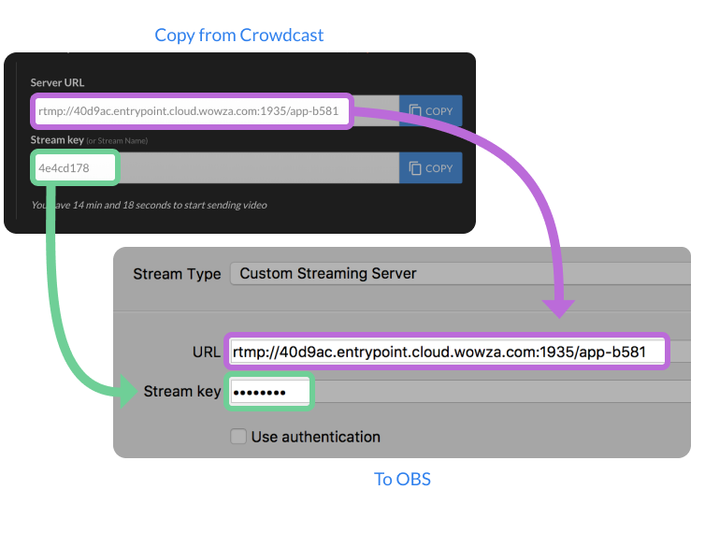Click the 'Stream Type' label in OBS

(177, 274)
